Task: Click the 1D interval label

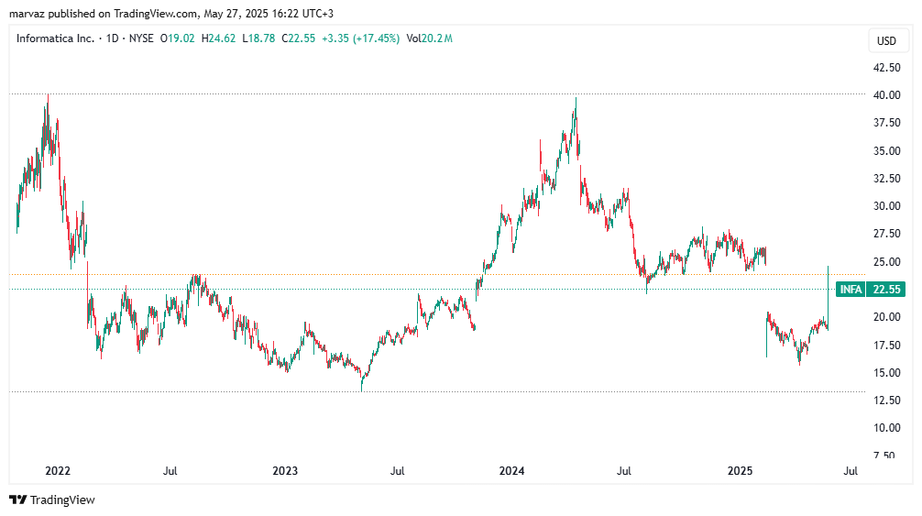Action: [x=113, y=38]
